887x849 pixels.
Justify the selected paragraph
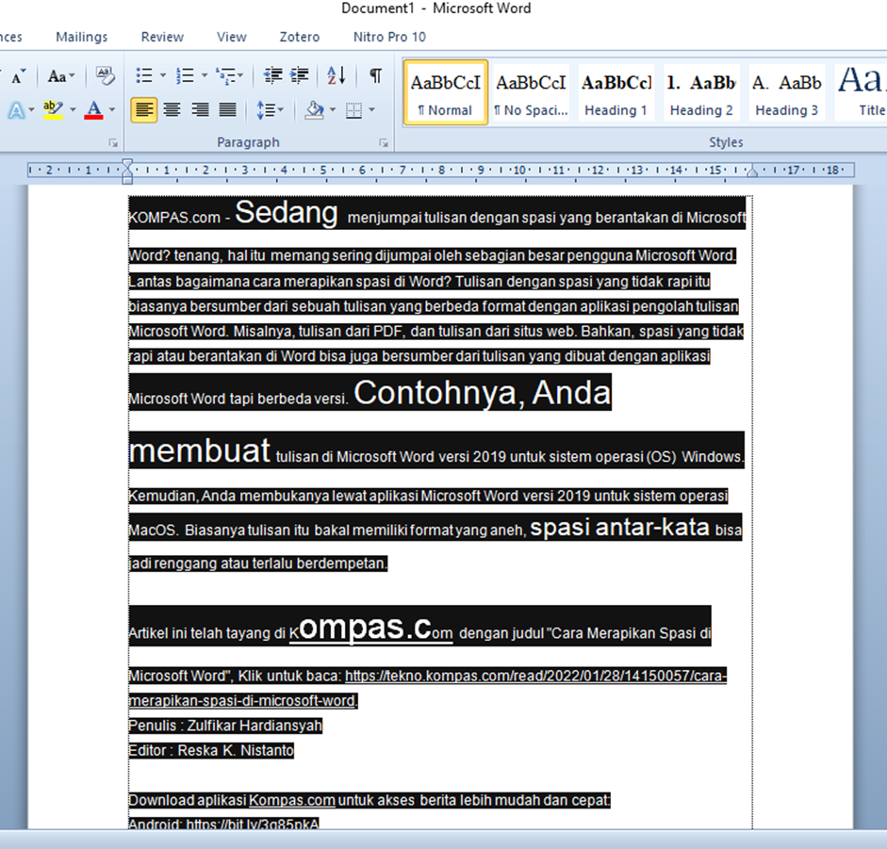[x=227, y=109]
